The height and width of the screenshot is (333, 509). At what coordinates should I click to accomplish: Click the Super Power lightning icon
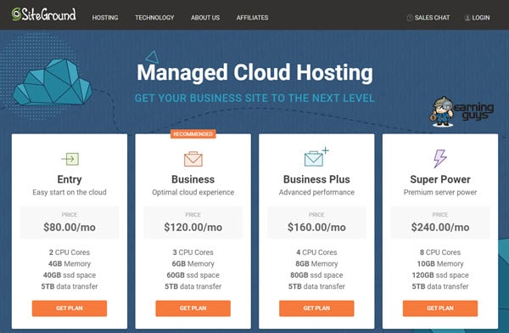(x=439, y=158)
